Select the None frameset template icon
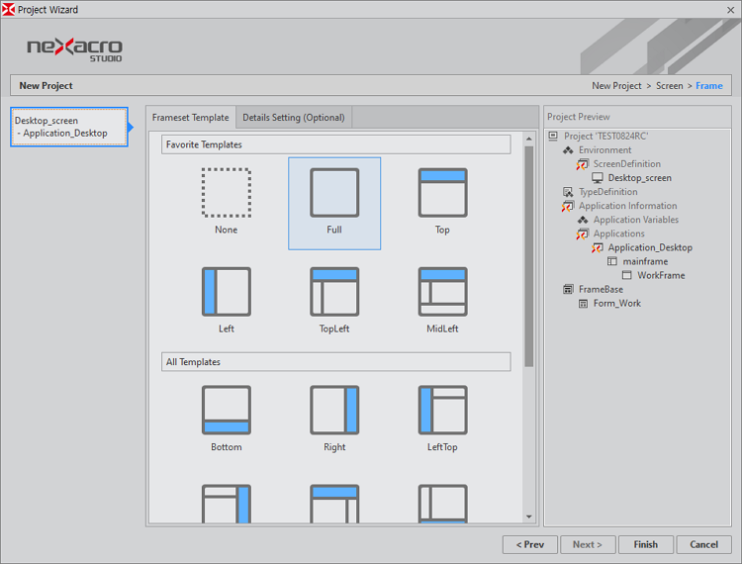The height and width of the screenshot is (564, 742). (x=226, y=193)
